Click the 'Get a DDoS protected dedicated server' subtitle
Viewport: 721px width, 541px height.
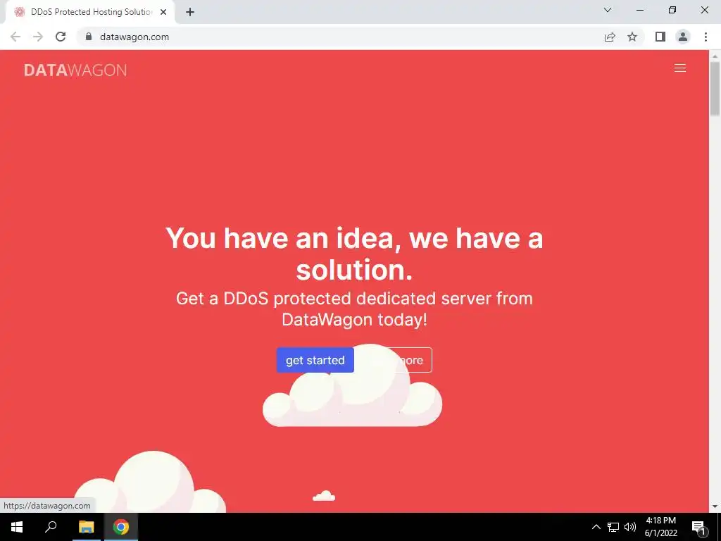tap(354, 309)
